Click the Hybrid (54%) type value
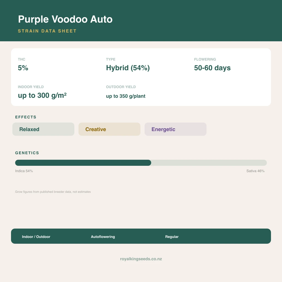Viewport: 282px width, 282px height. coord(128,68)
